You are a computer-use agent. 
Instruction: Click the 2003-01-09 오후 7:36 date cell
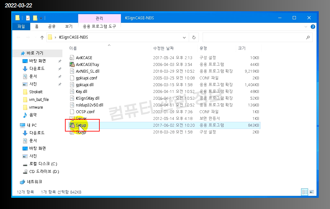point(173,112)
